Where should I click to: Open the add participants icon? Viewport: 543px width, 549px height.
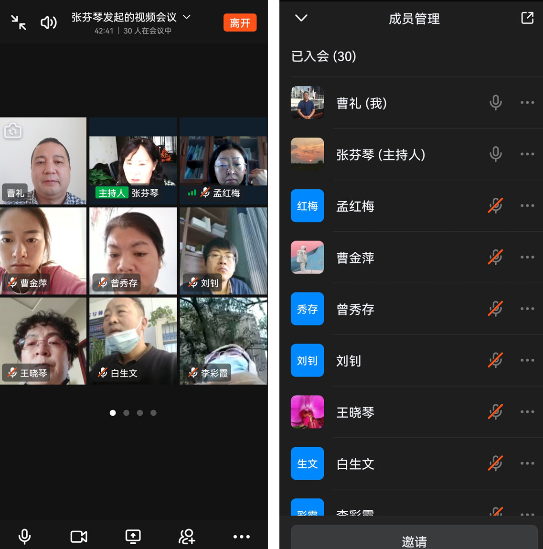click(187, 537)
